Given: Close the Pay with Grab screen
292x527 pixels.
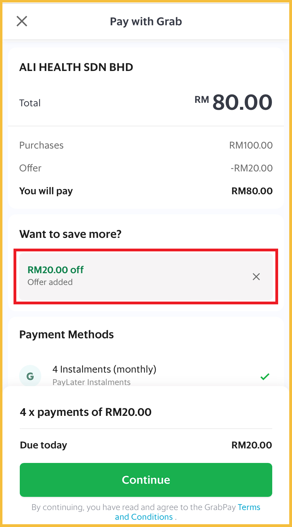Looking at the screenshot, I should [22, 21].
